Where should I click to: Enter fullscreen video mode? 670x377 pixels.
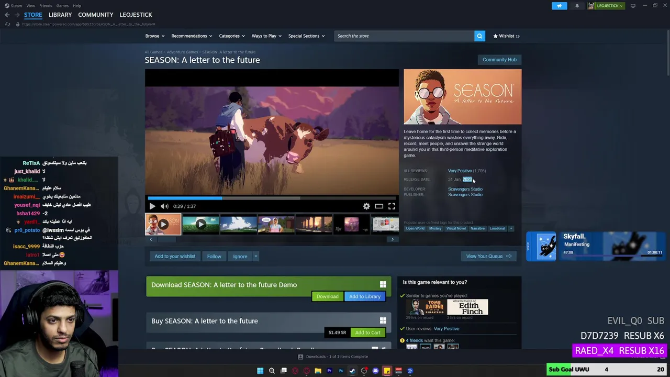click(392, 206)
